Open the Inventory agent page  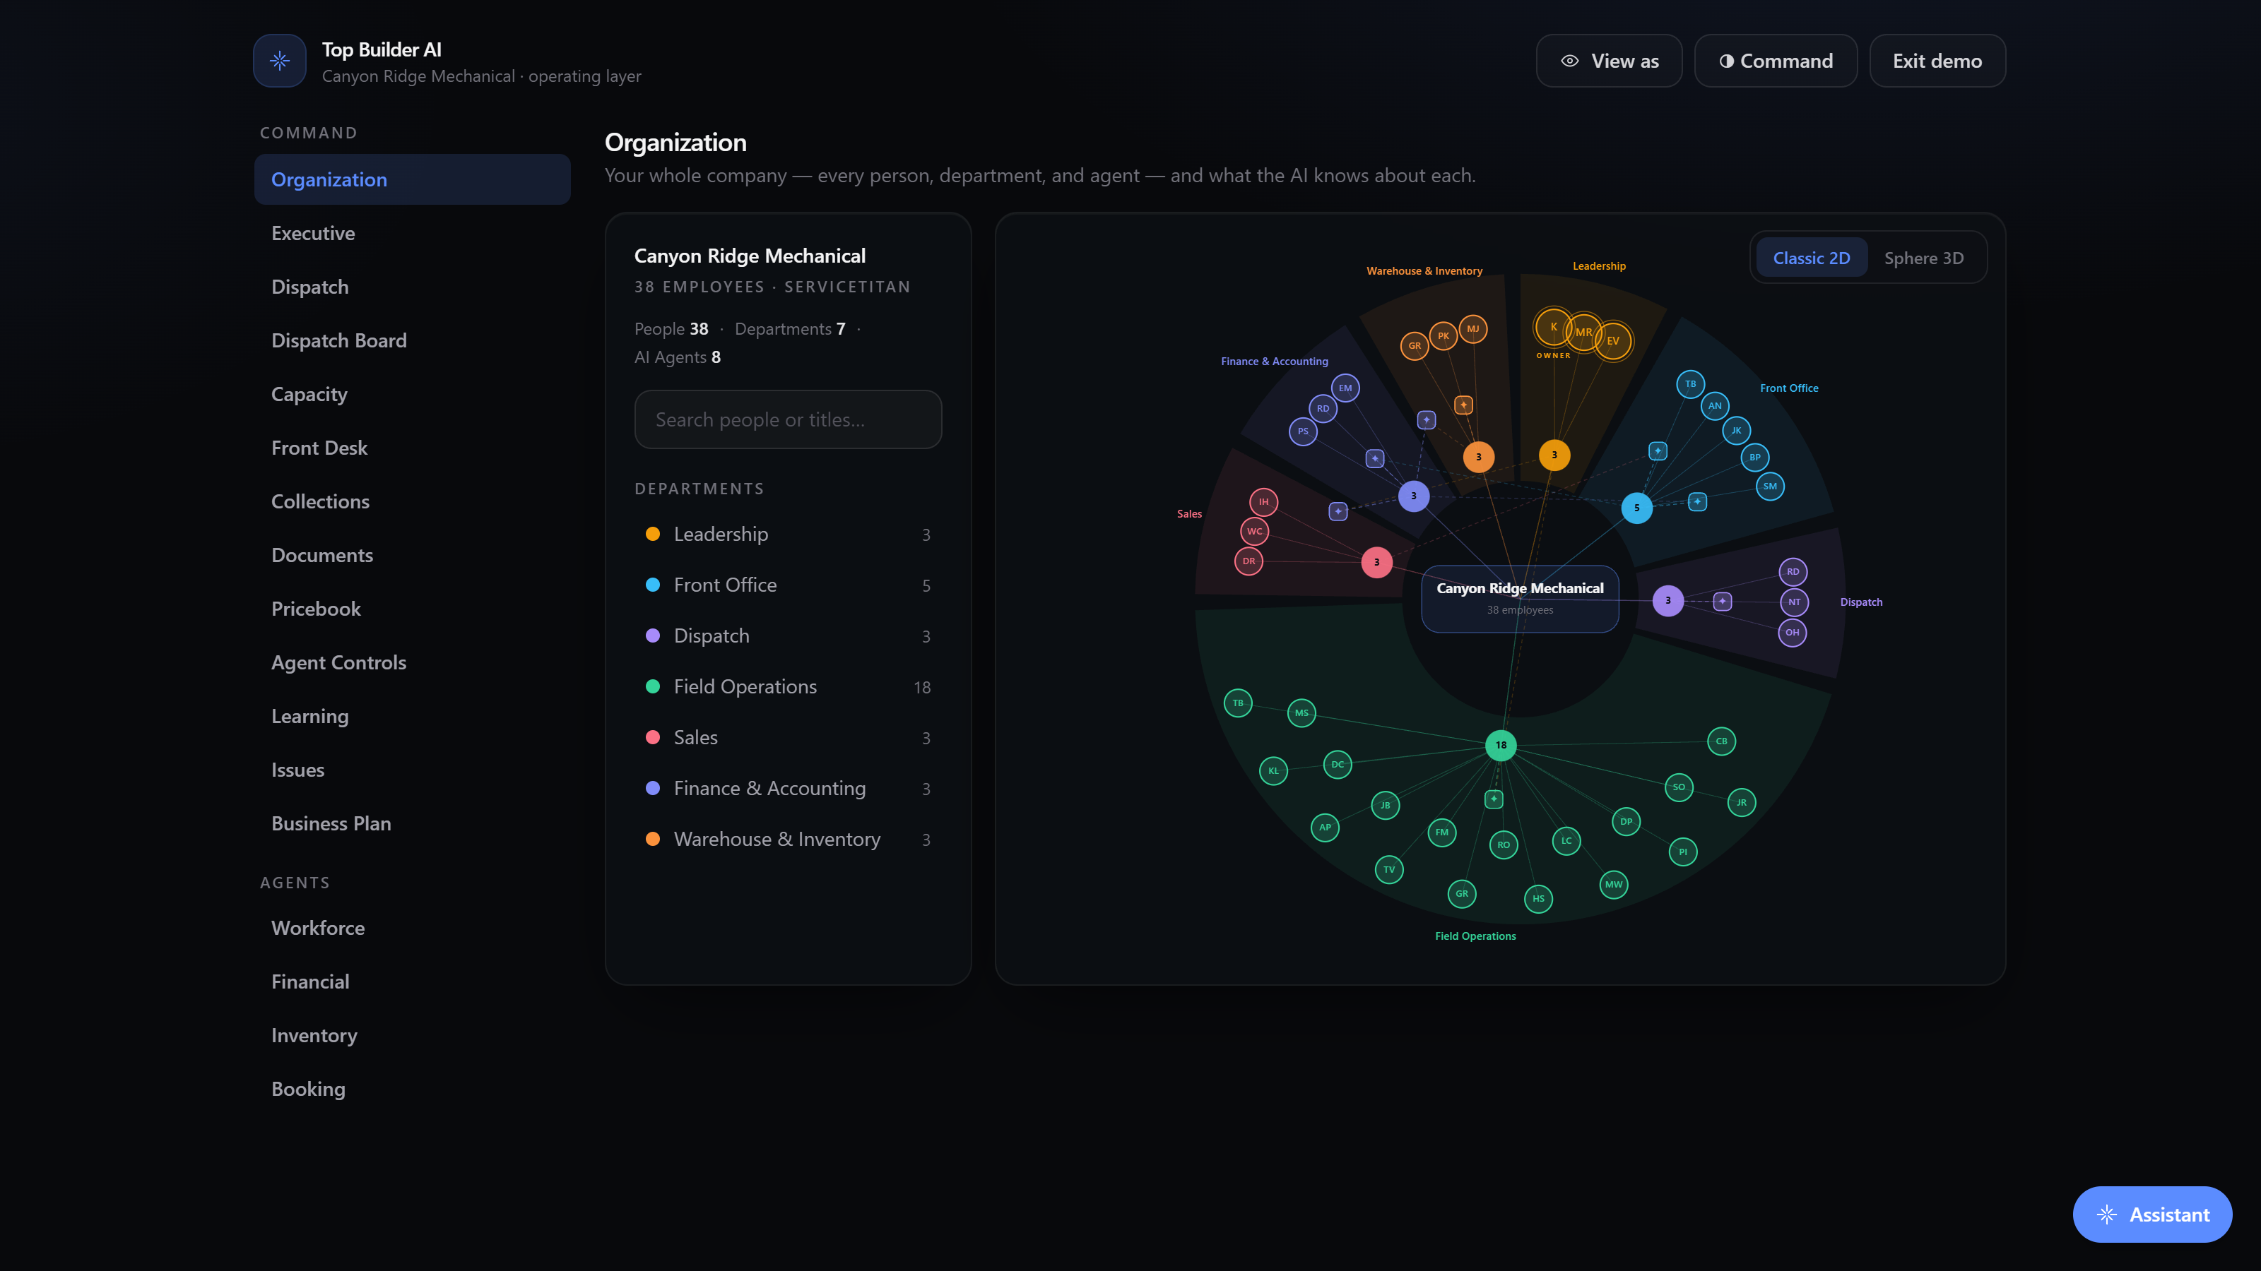(x=412, y=1035)
